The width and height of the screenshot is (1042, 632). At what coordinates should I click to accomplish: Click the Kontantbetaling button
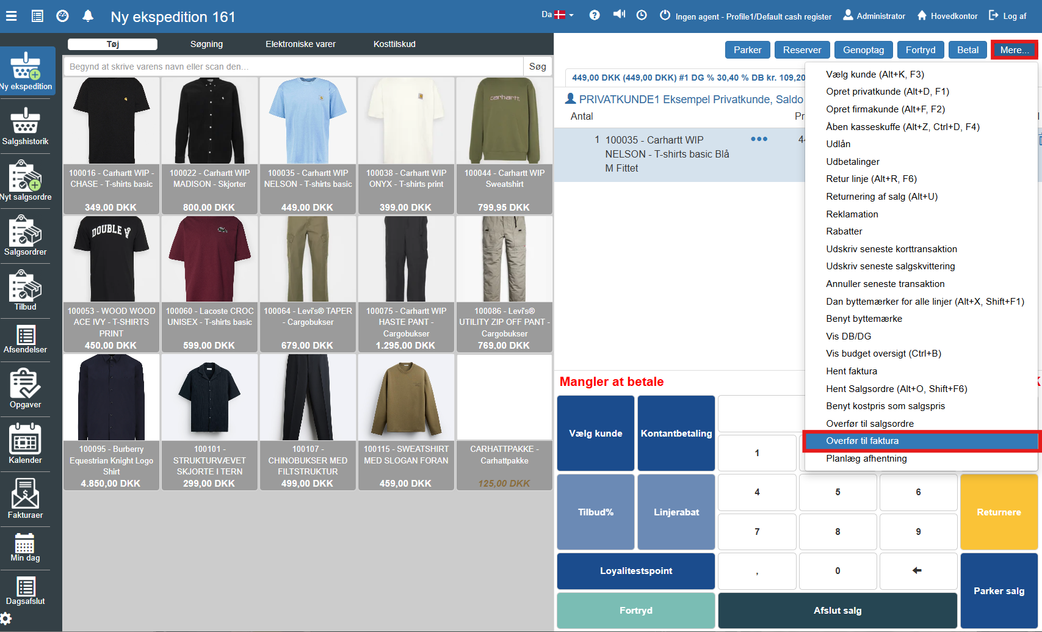(676, 434)
